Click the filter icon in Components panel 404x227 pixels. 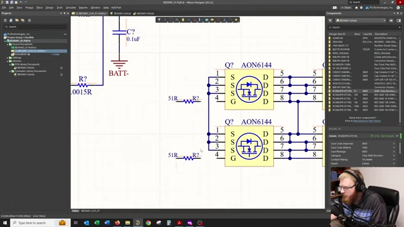point(330,20)
